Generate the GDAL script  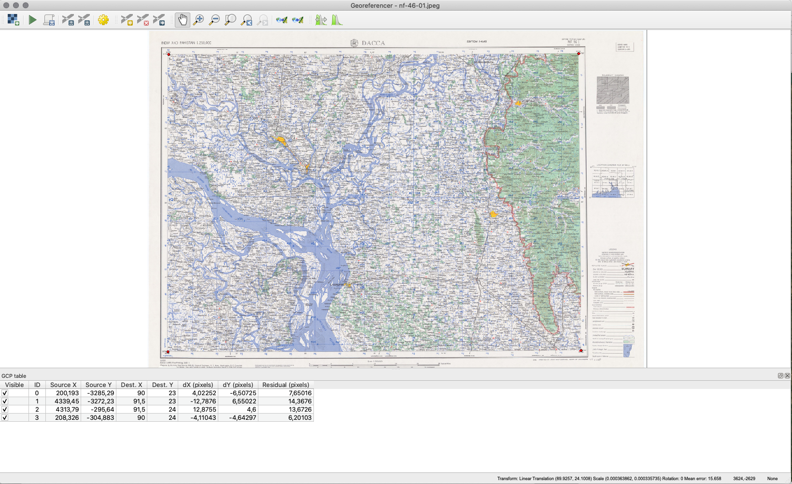click(49, 20)
